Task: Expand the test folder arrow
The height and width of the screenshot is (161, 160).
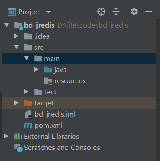Action: click(x=26, y=92)
